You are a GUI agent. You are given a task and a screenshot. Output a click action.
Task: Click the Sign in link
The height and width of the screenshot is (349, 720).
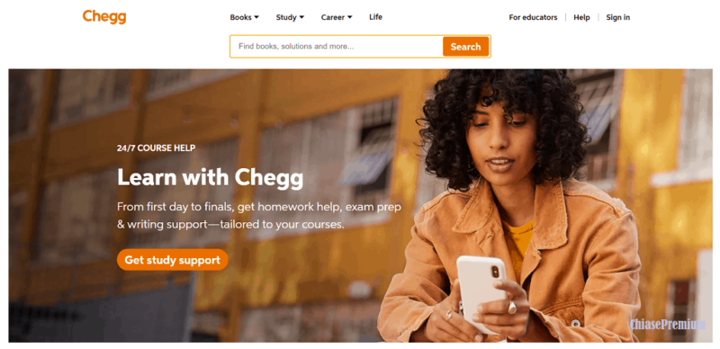coord(617,17)
